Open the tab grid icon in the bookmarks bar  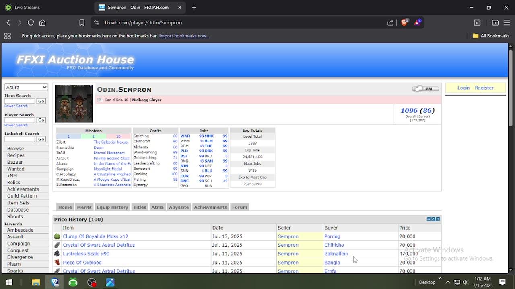7,36
